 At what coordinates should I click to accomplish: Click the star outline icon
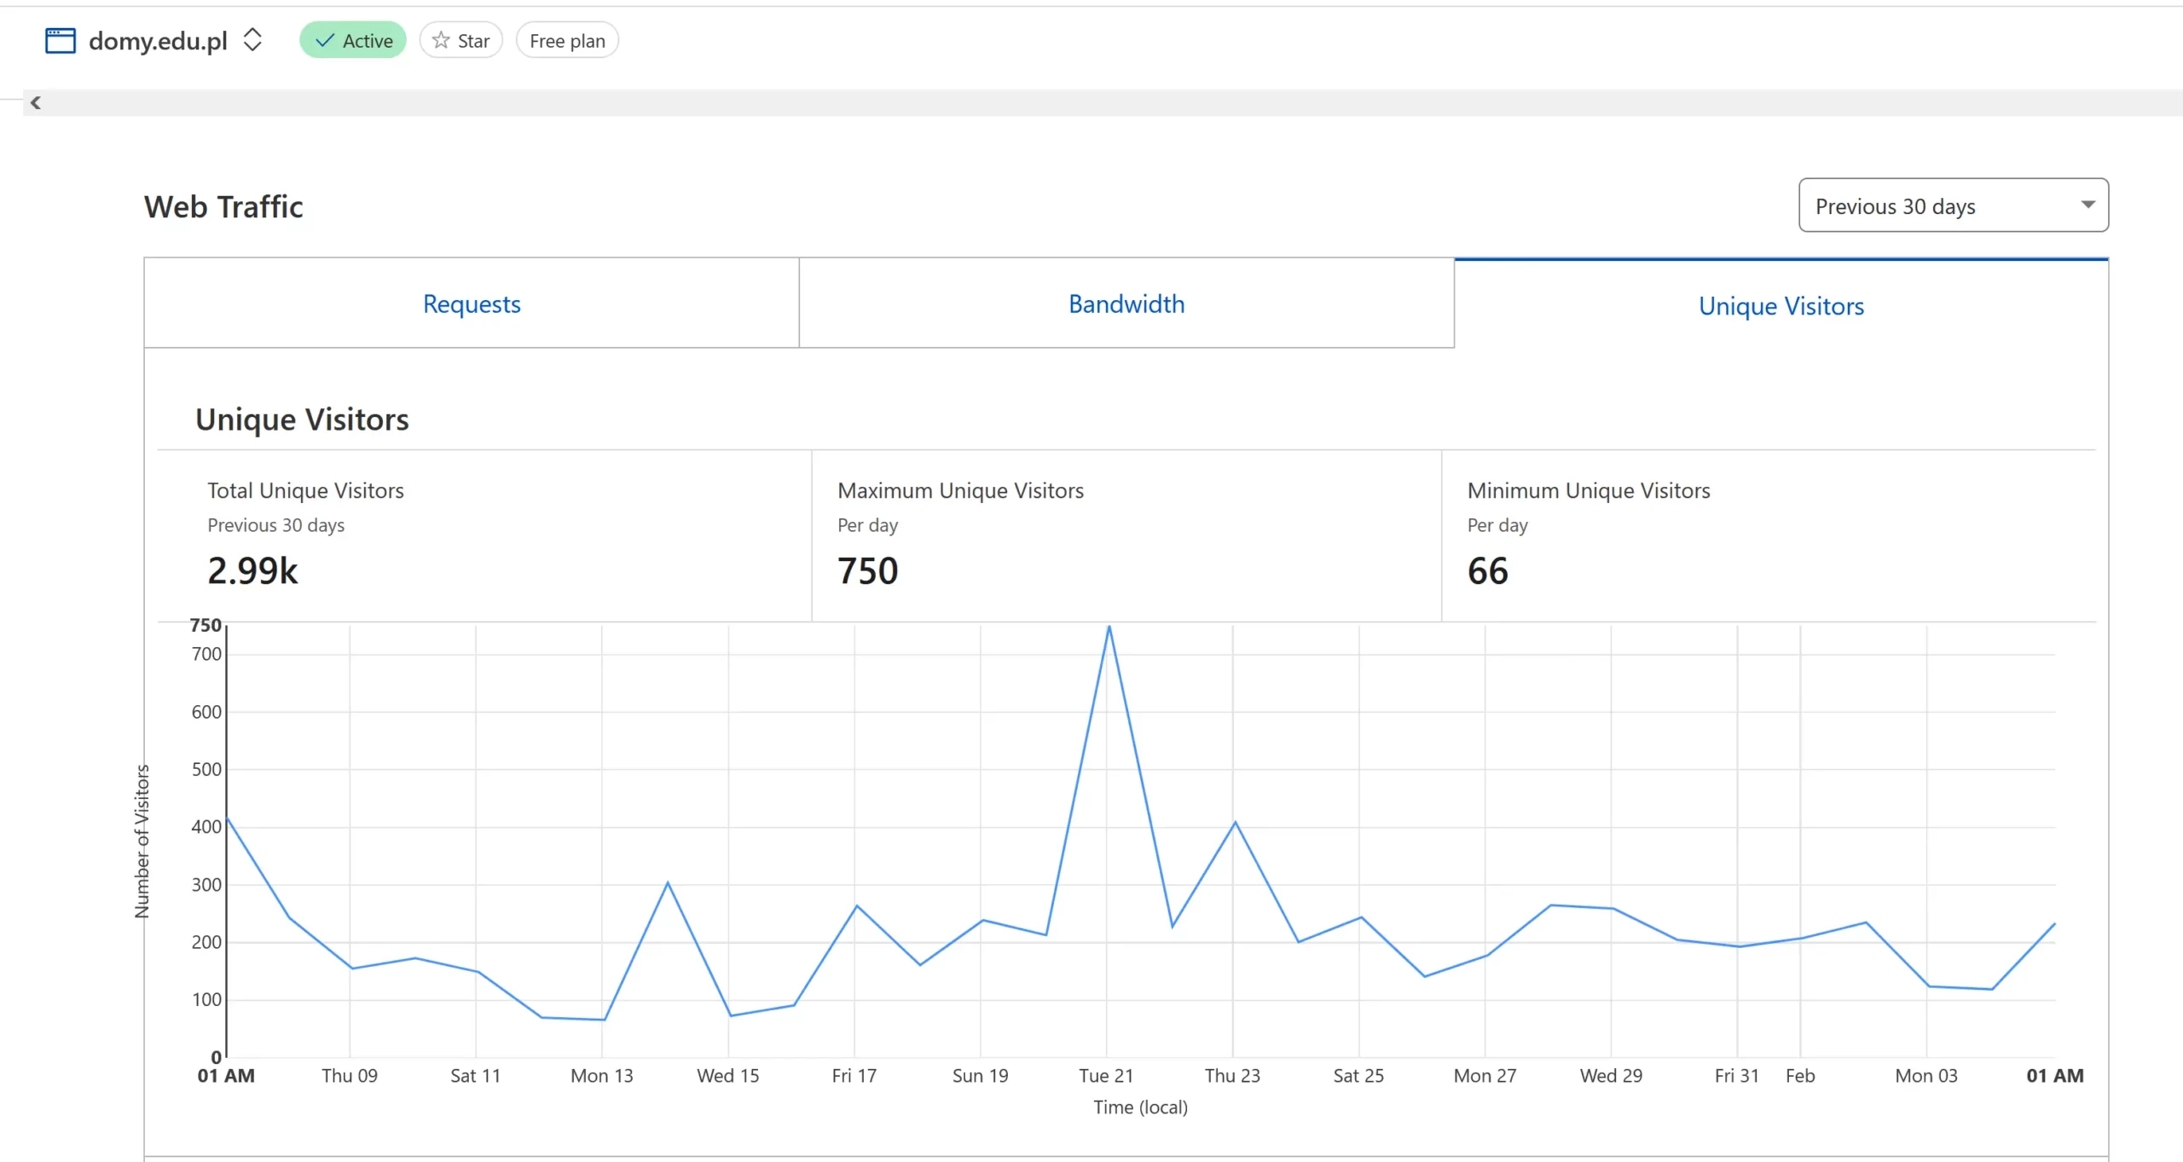[x=441, y=41]
